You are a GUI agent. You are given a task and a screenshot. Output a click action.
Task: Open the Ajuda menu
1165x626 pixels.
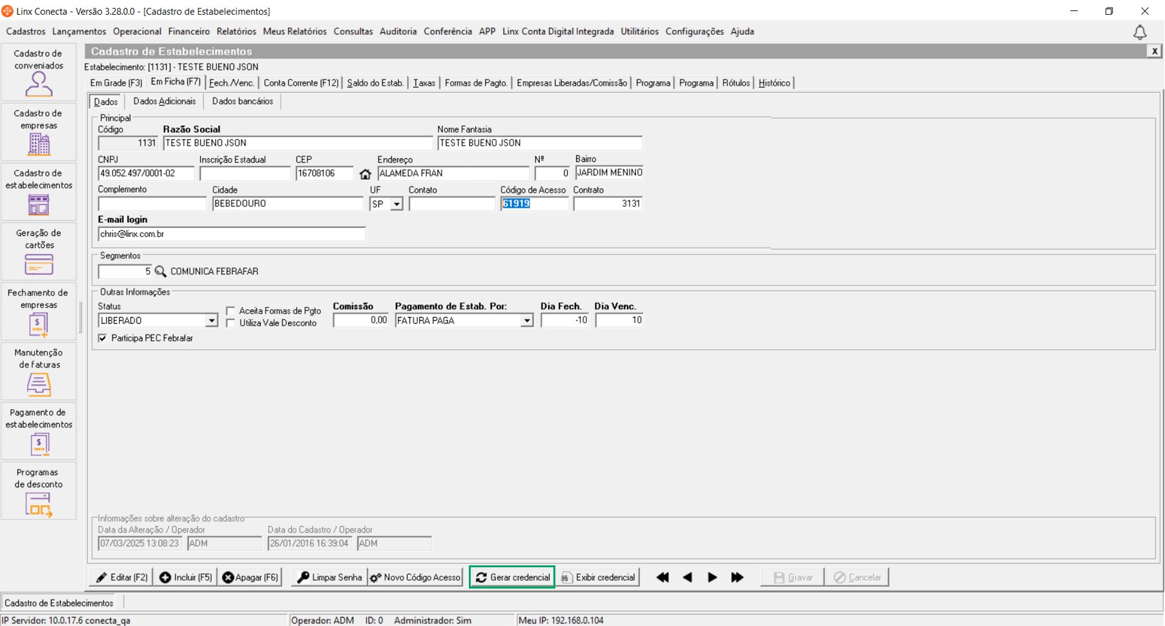pos(742,32)
